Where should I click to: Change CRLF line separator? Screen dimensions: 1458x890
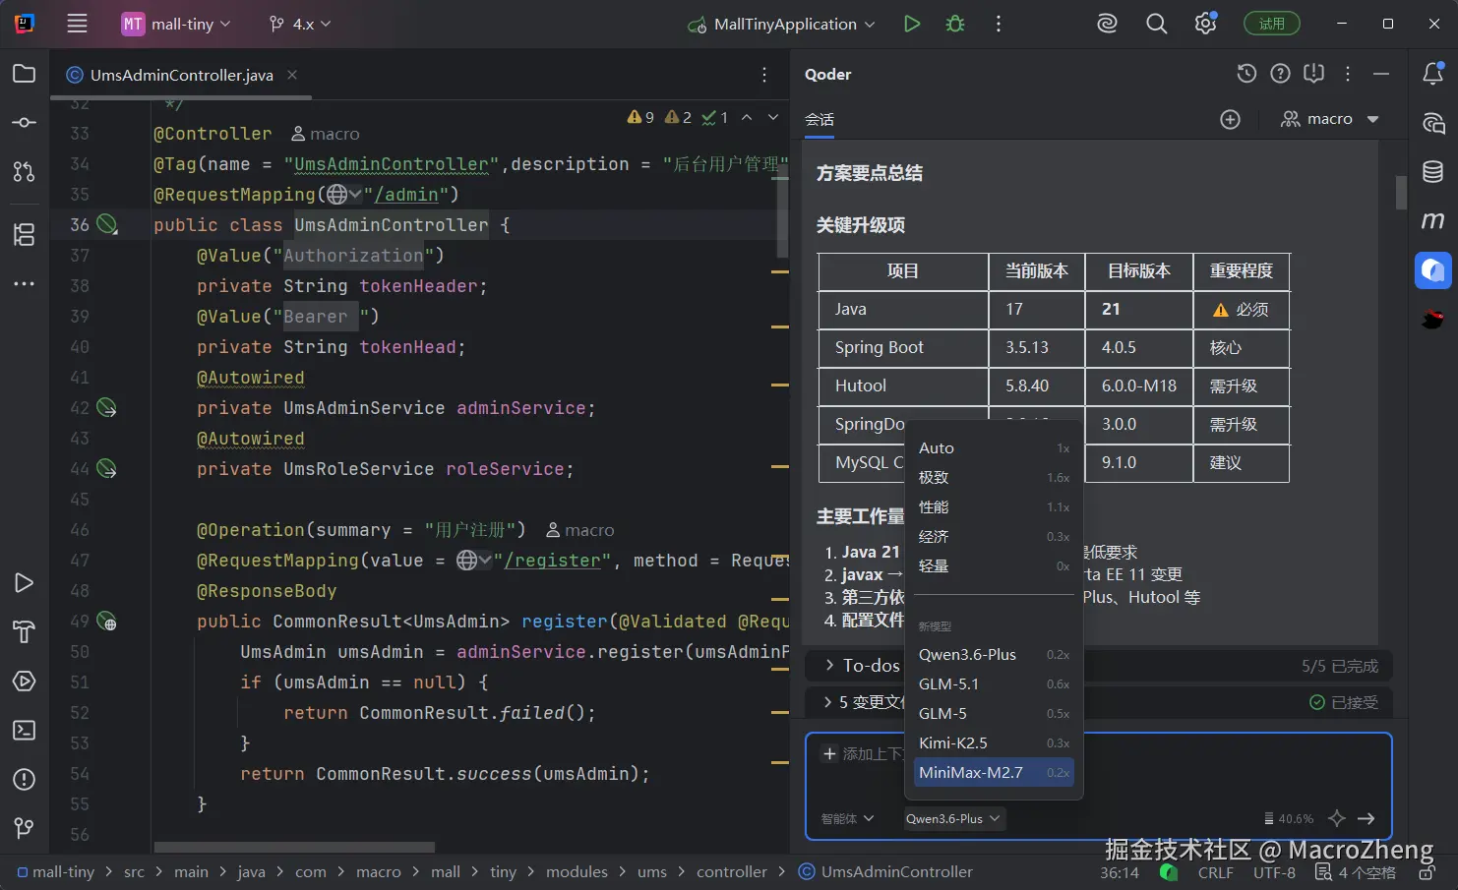click(x=1216, y=872)
